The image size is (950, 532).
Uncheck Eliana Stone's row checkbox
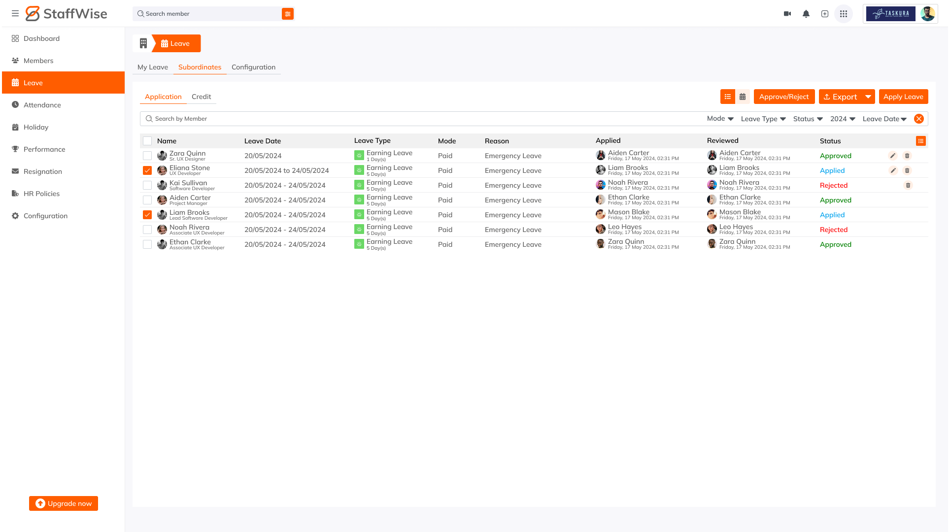[147, 170]
